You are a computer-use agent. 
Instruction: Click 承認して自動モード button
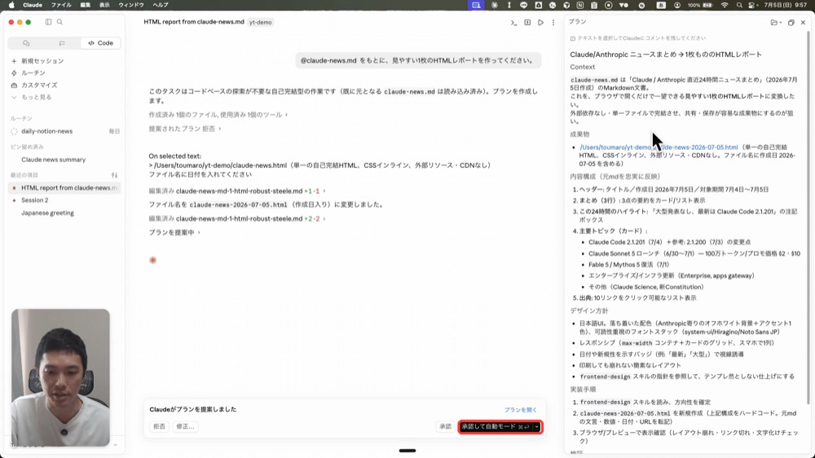tap(495, 427)
